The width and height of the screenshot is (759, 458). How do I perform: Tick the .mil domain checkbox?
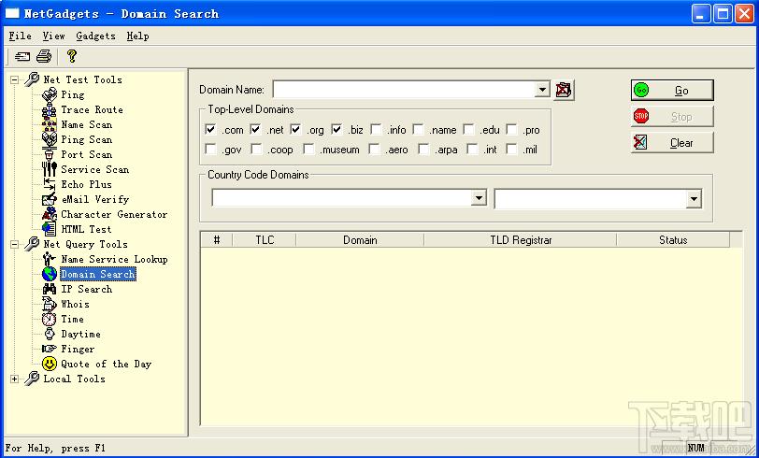[511, 150]
